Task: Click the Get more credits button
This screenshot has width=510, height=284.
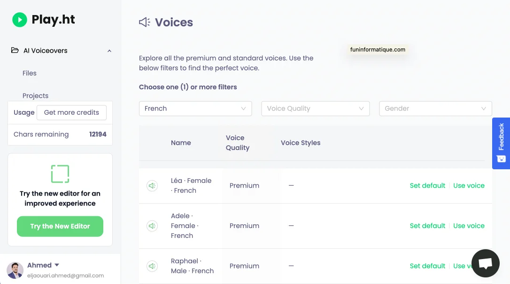Action: 71,113
